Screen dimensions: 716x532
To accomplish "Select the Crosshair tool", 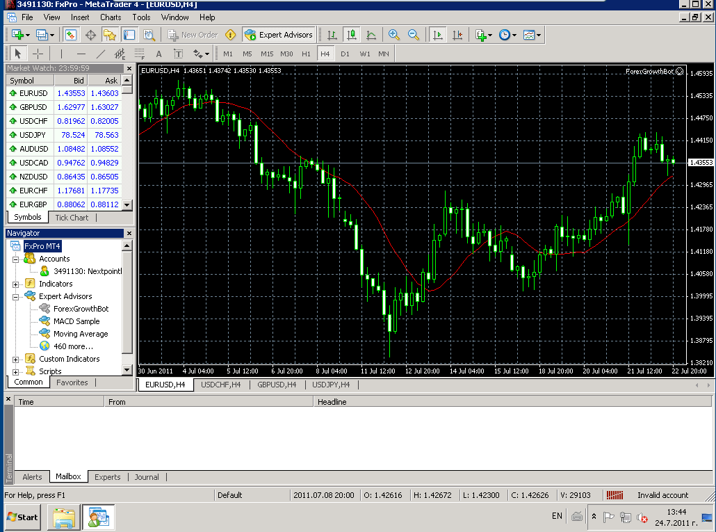I will pos(38,54).
